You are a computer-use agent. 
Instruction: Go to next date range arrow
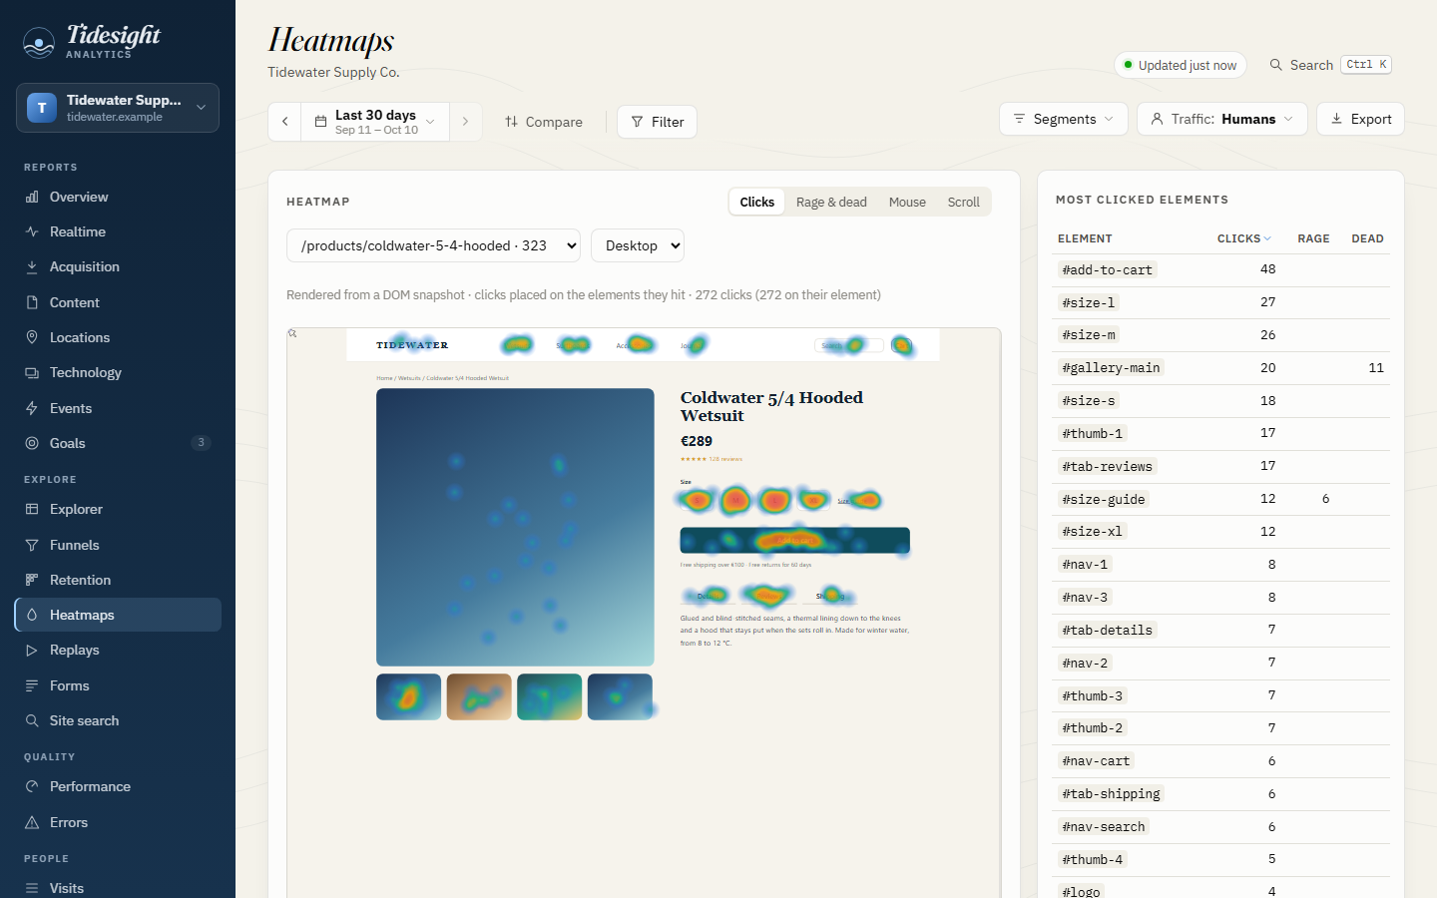(465, 122)
